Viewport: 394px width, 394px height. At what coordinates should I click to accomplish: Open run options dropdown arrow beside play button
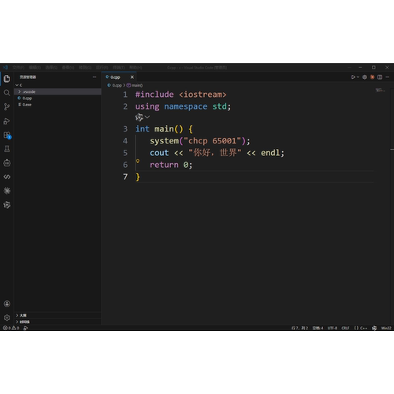[358, 77]
